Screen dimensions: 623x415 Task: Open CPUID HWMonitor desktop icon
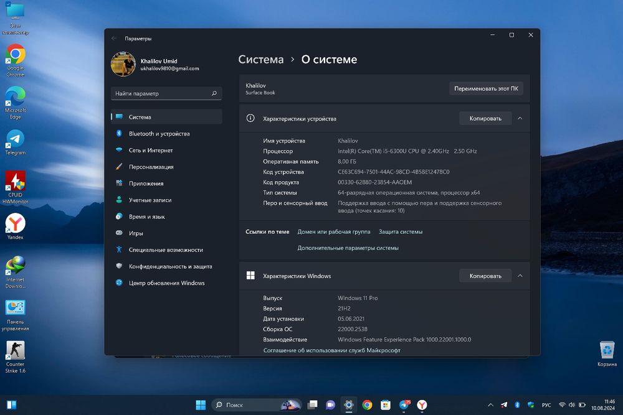pyautogui.click(x=15, y=187)
